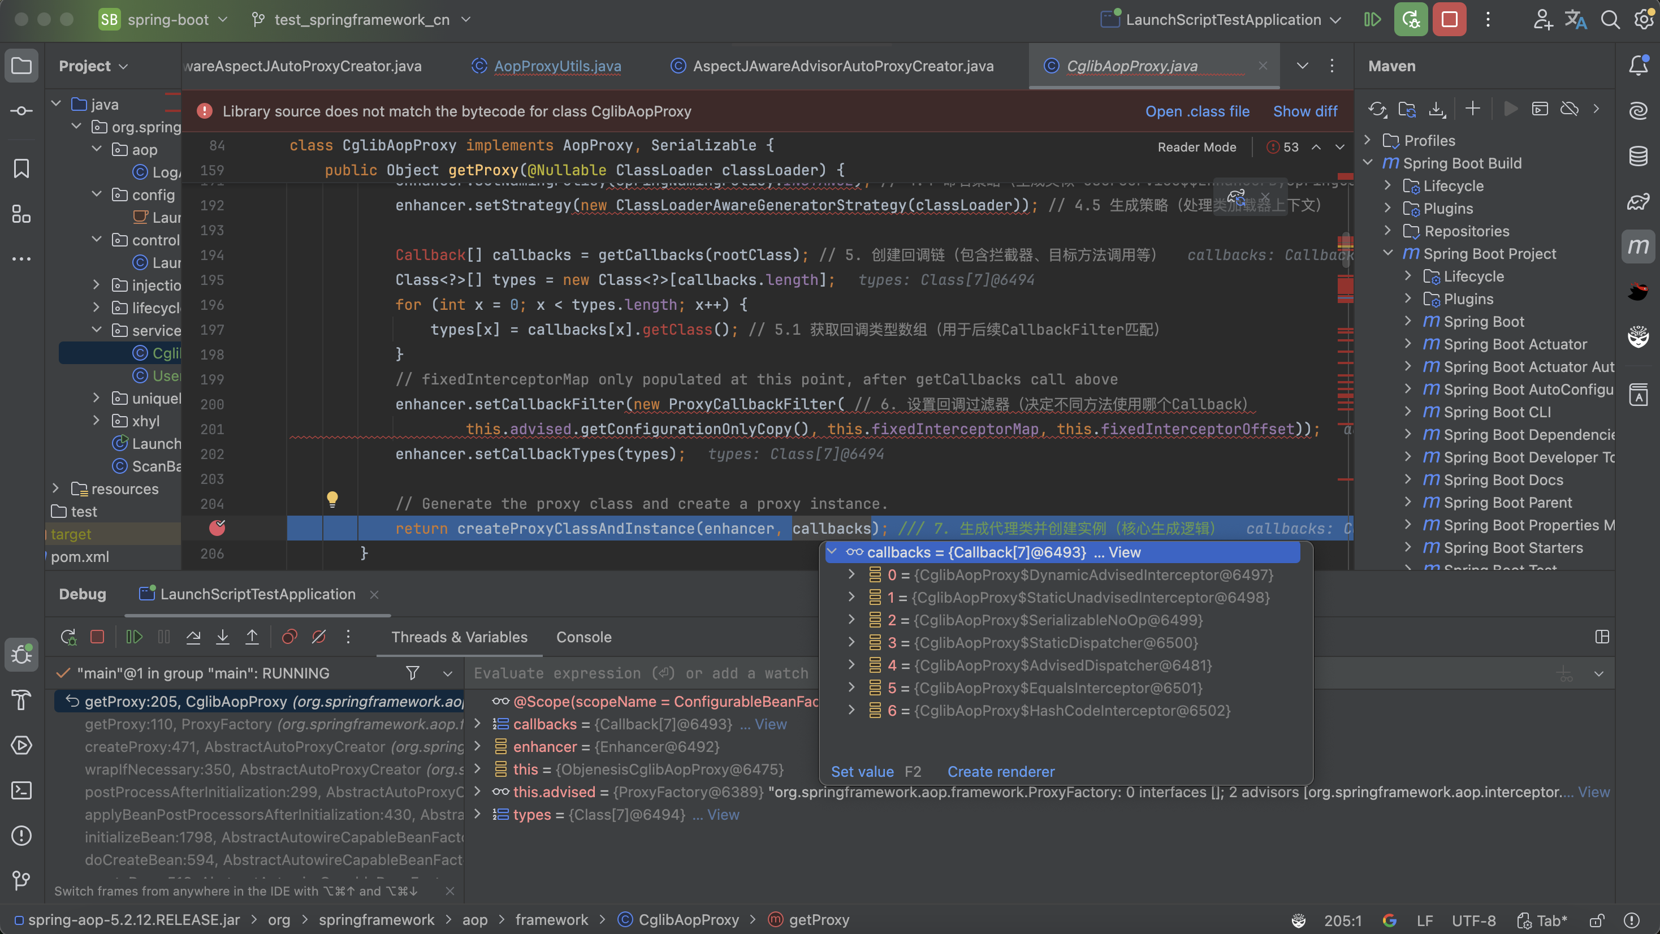
Task: Click Reload All Maven Projects icon
Action: tap(1377, 109)
